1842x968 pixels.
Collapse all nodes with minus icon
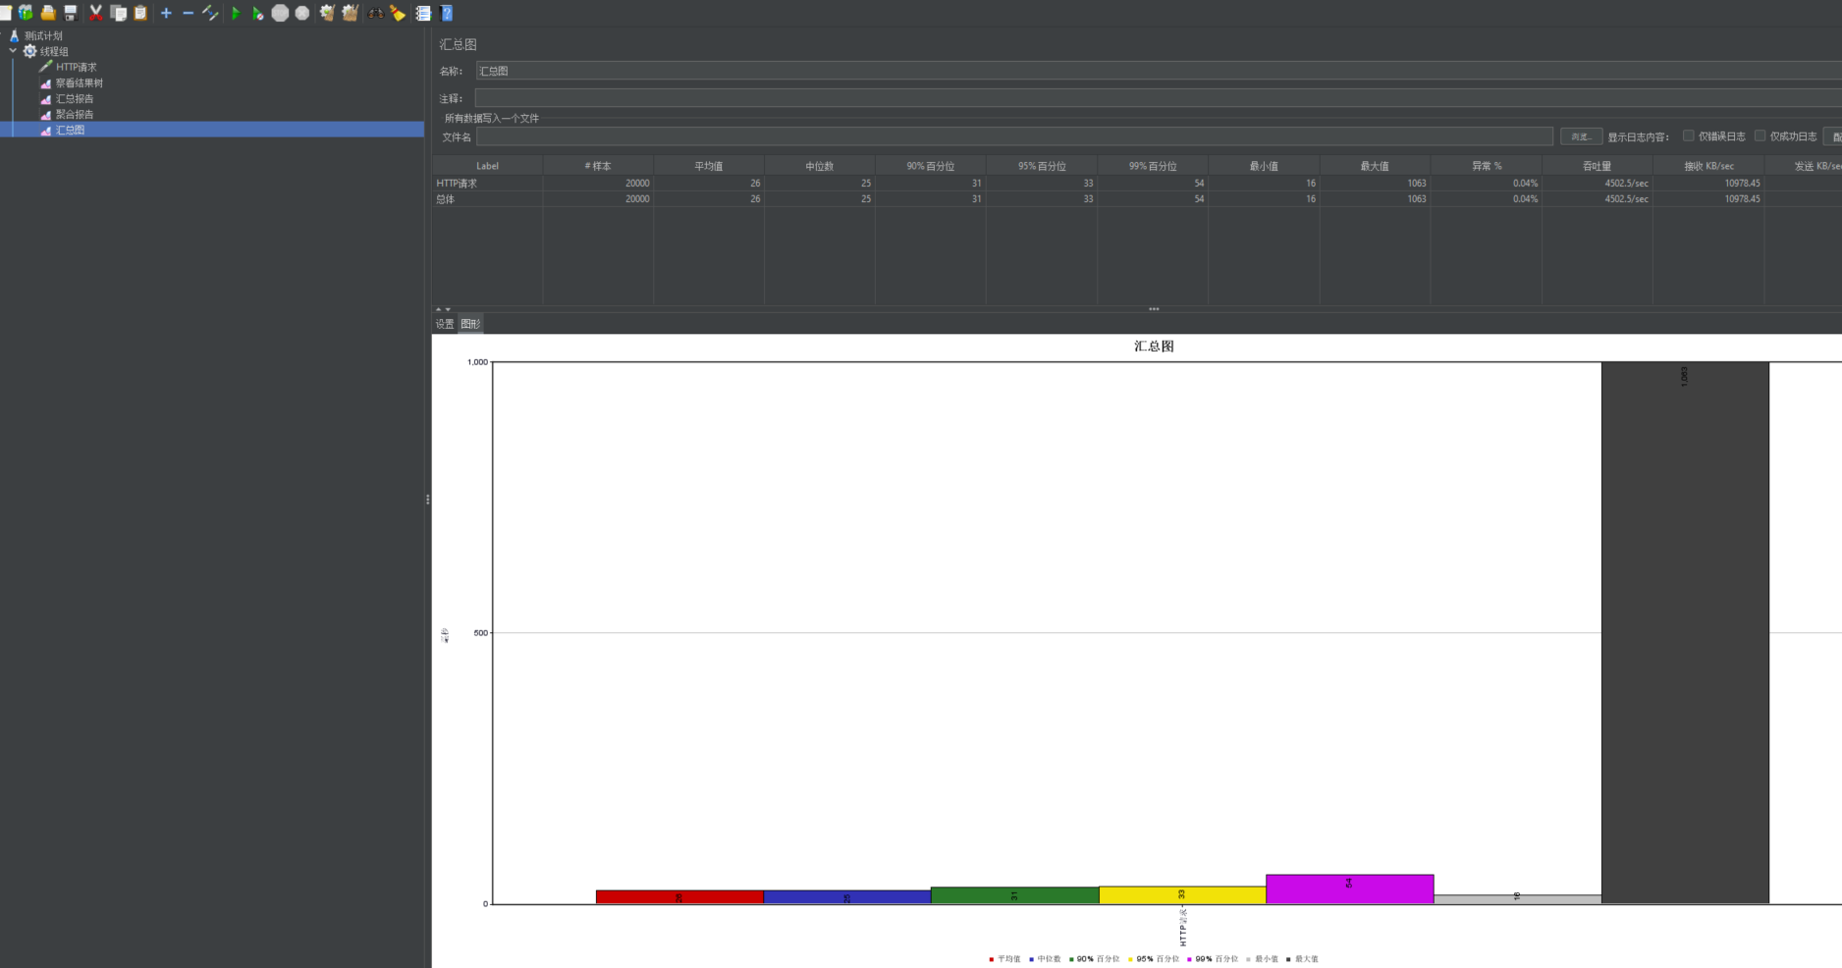pos(188,13)
